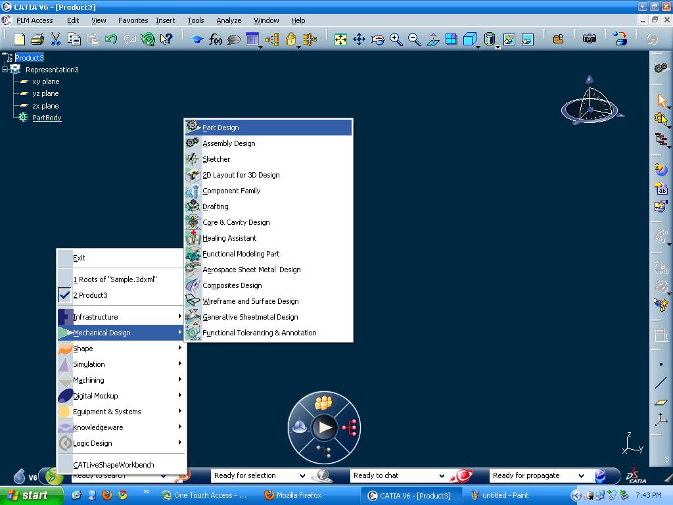
Task: Select the yz plane in tree
Action: (x=45, y=93)
